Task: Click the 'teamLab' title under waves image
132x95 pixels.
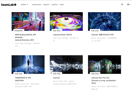Action: click(x=56, y=78)
